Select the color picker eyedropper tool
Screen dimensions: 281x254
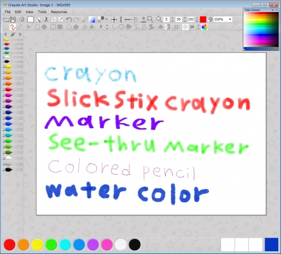click(85, 20)
